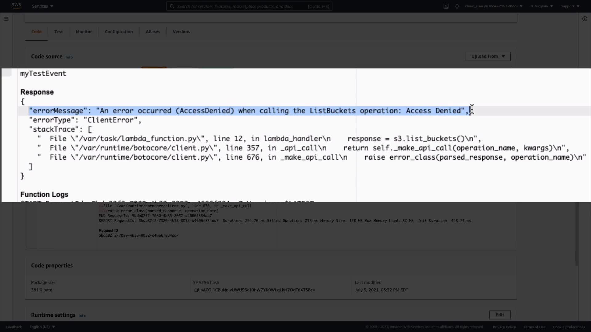
Task: Switch to the Test tab
Action: coord(58,32)
